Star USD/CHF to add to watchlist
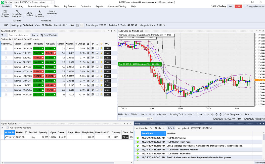 101,81
